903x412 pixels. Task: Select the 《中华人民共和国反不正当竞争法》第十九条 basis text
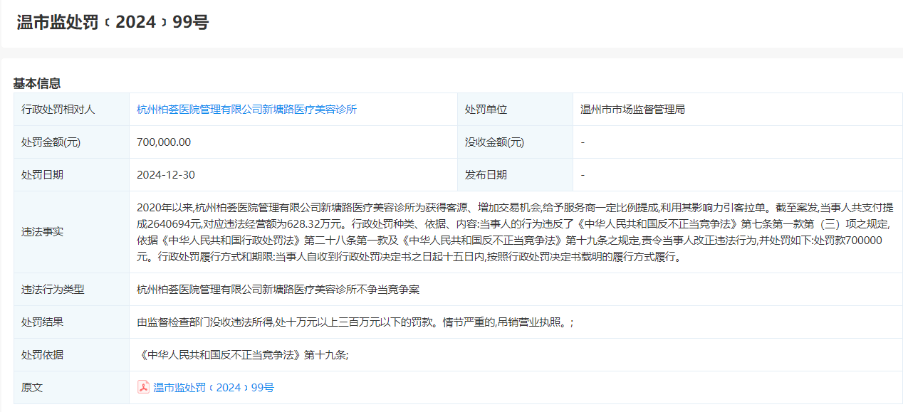click(x=242, y=355)
